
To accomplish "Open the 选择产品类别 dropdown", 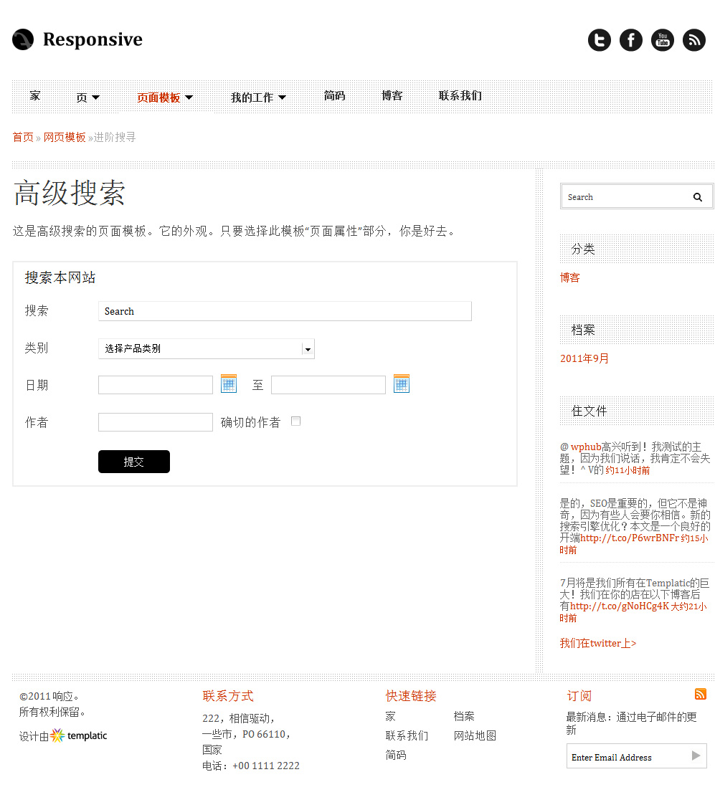I will point(206,348).
